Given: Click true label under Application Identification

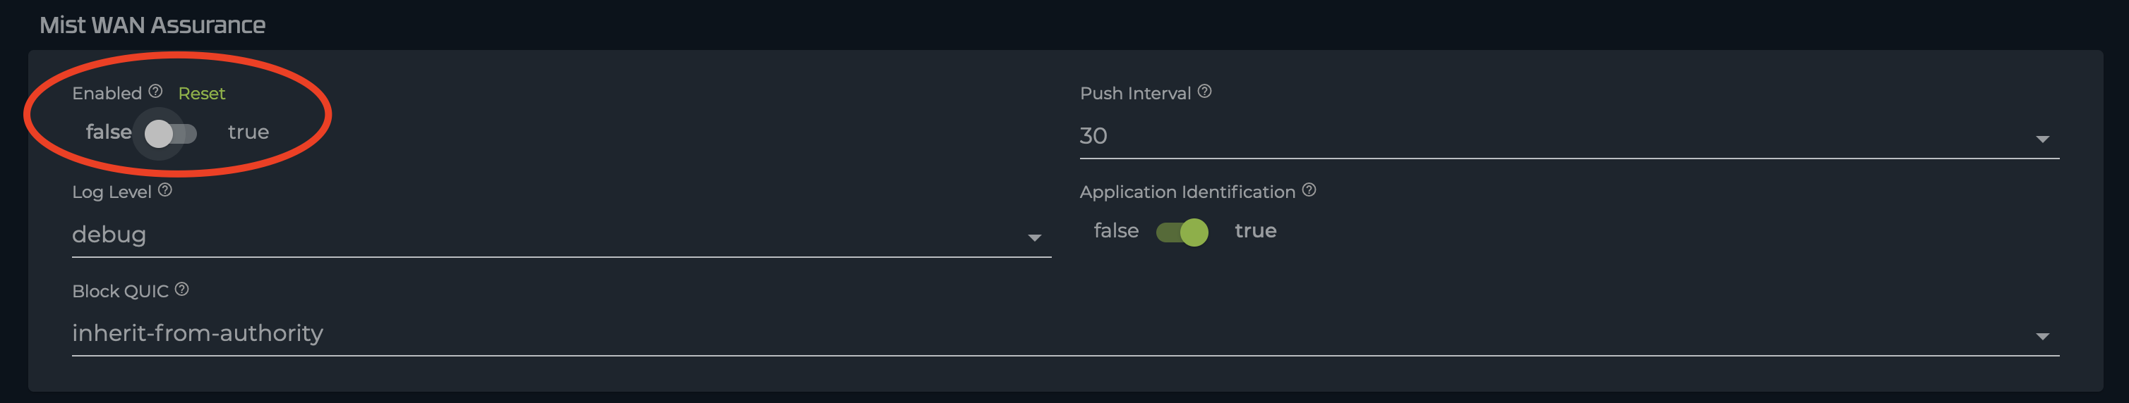Looking at the screenshot, I should point(1254,231).
